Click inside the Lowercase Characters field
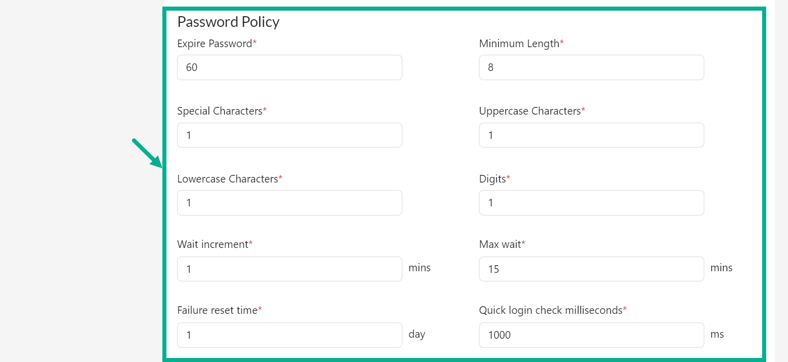 pyautogui.click(x=289, y=202)
